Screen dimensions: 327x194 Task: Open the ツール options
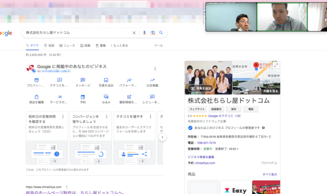[159, 45]
